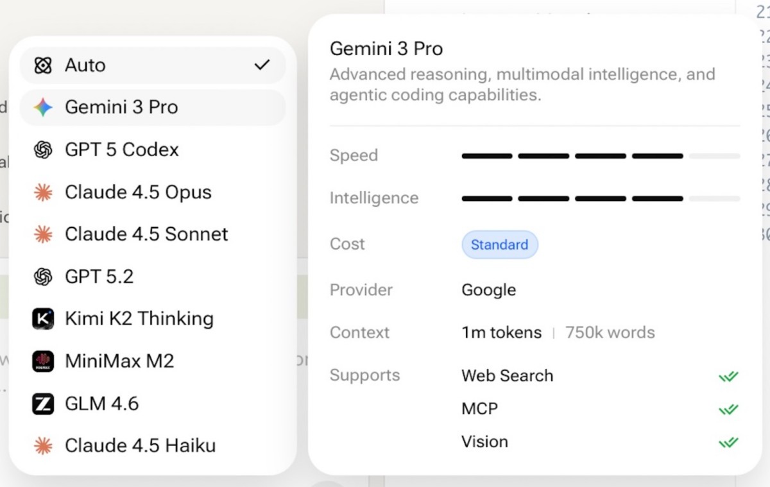Click the checkmark beside Auto

click(x=262, y=65)
